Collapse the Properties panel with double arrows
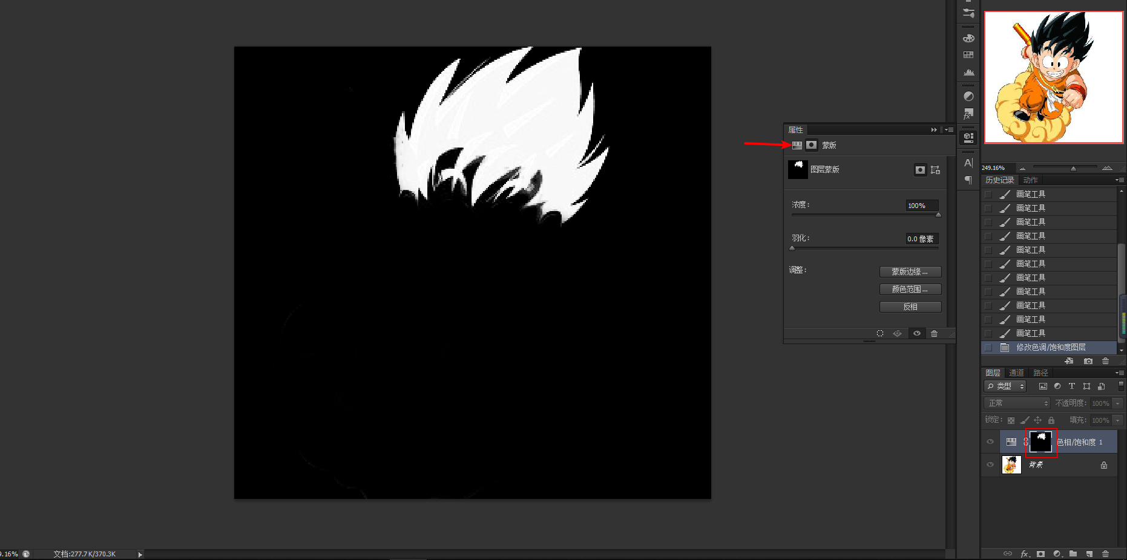Screen dimensions: 1127x560 934,130
